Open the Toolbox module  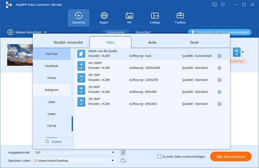pos(180,18)
